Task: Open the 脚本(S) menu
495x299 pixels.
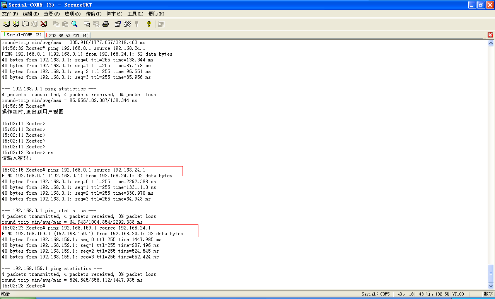Action: pyautogui.click(x=114, y=14)
